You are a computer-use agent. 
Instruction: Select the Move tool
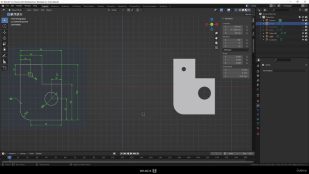pos(4,32)
